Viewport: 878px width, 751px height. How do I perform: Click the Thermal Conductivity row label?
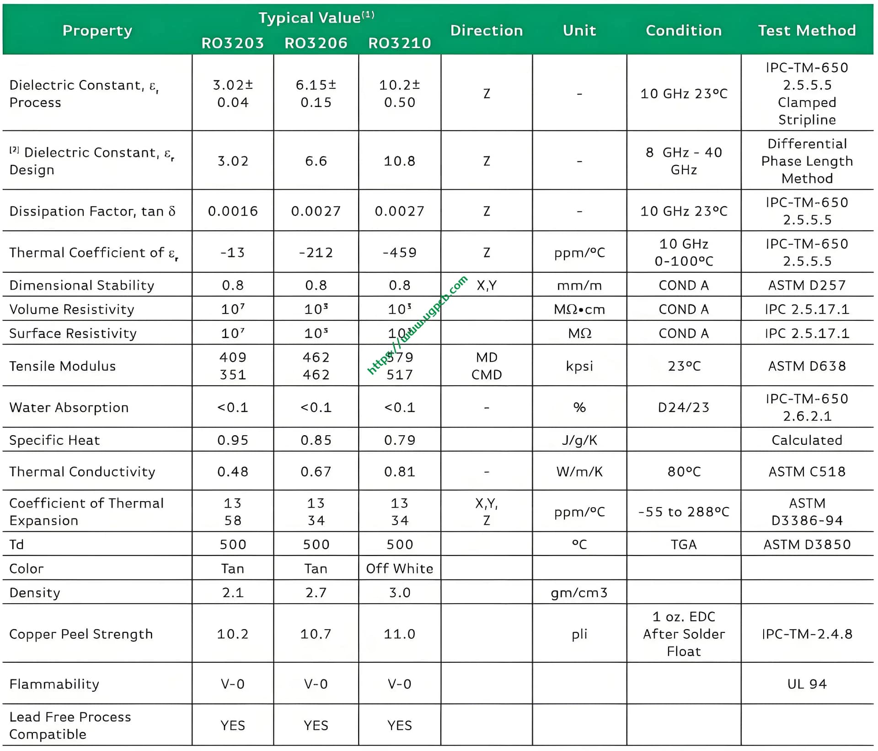coord(82,471)
